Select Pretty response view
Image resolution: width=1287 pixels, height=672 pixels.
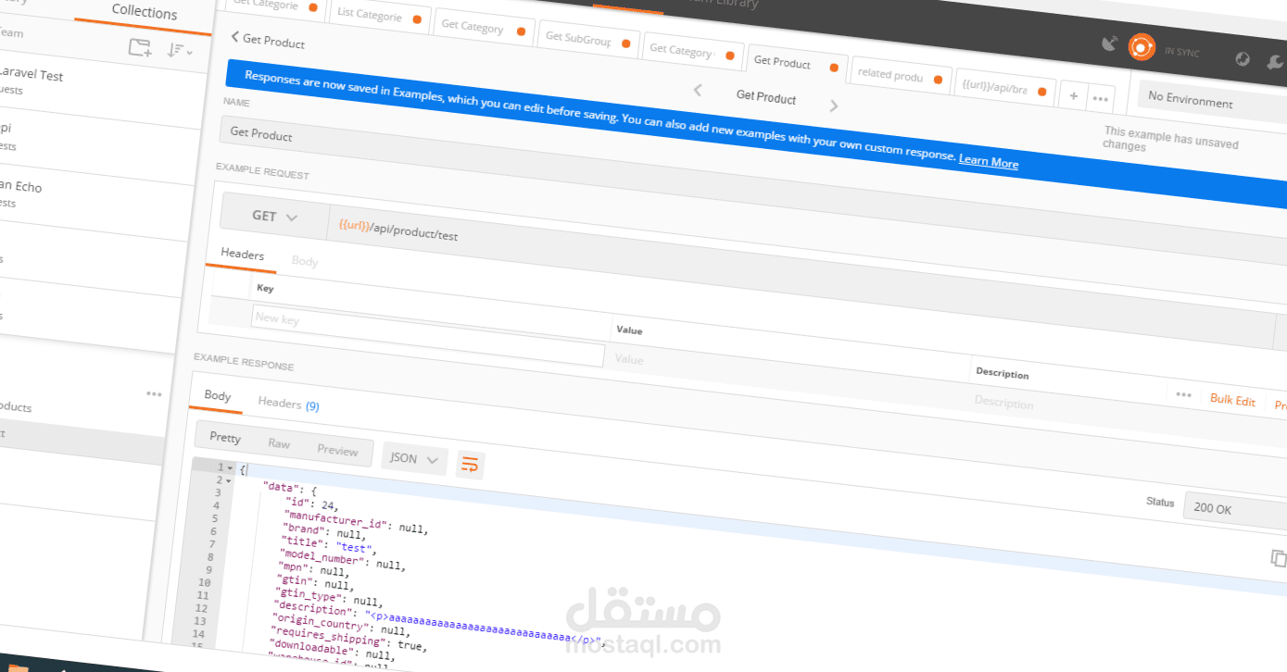tap(225, 437)
